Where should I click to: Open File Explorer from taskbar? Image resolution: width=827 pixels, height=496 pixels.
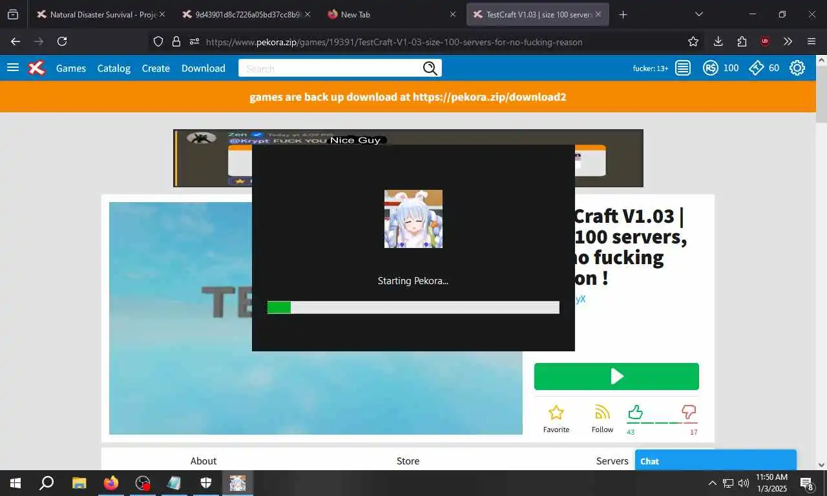[79, 483]
